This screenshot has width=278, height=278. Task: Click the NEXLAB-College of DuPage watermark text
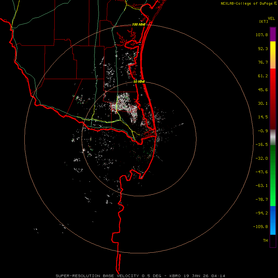[246, 3]
